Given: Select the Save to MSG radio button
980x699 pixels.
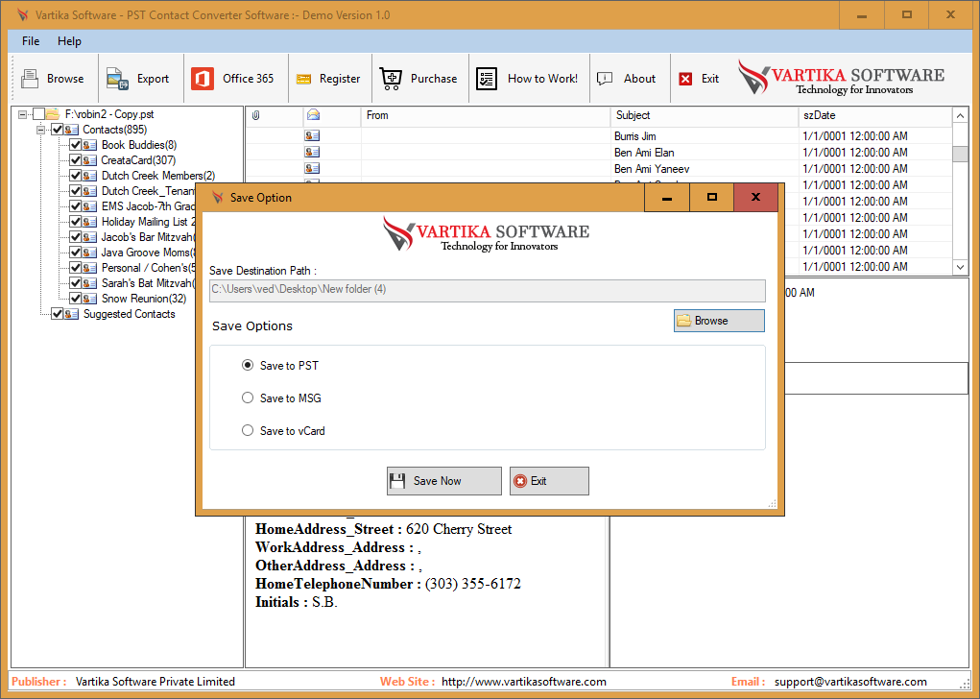Looking at the screenshot, I should 248,398.
